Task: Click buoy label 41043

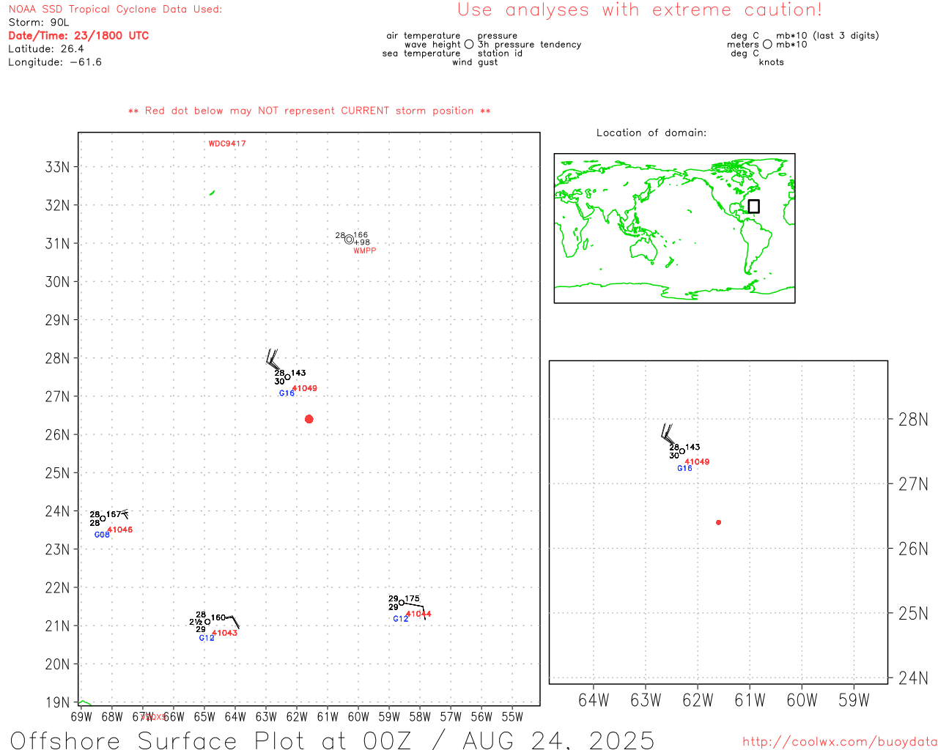Action: [x=224, y=633]
